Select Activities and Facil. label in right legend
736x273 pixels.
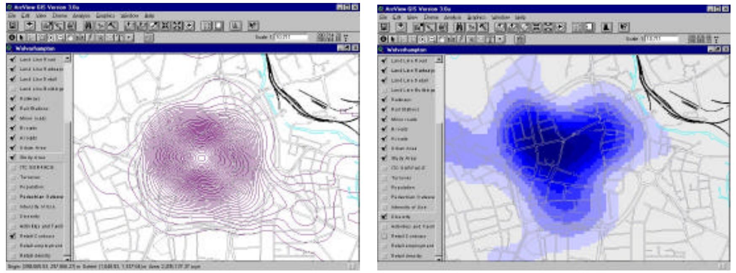[413, 226]
